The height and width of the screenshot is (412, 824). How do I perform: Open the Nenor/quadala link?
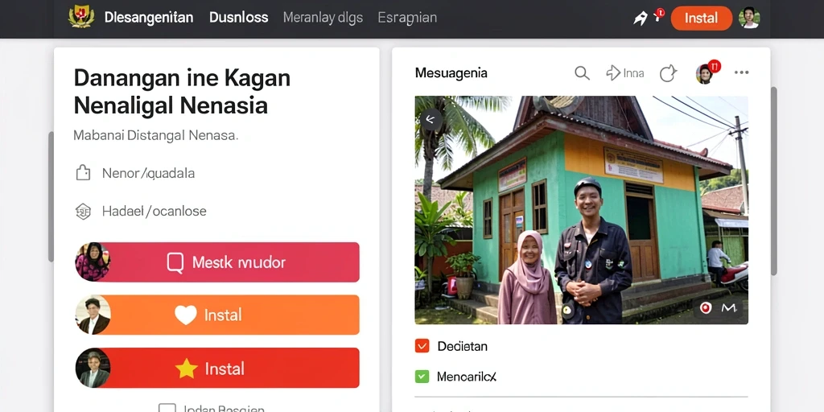coord(148,174)
